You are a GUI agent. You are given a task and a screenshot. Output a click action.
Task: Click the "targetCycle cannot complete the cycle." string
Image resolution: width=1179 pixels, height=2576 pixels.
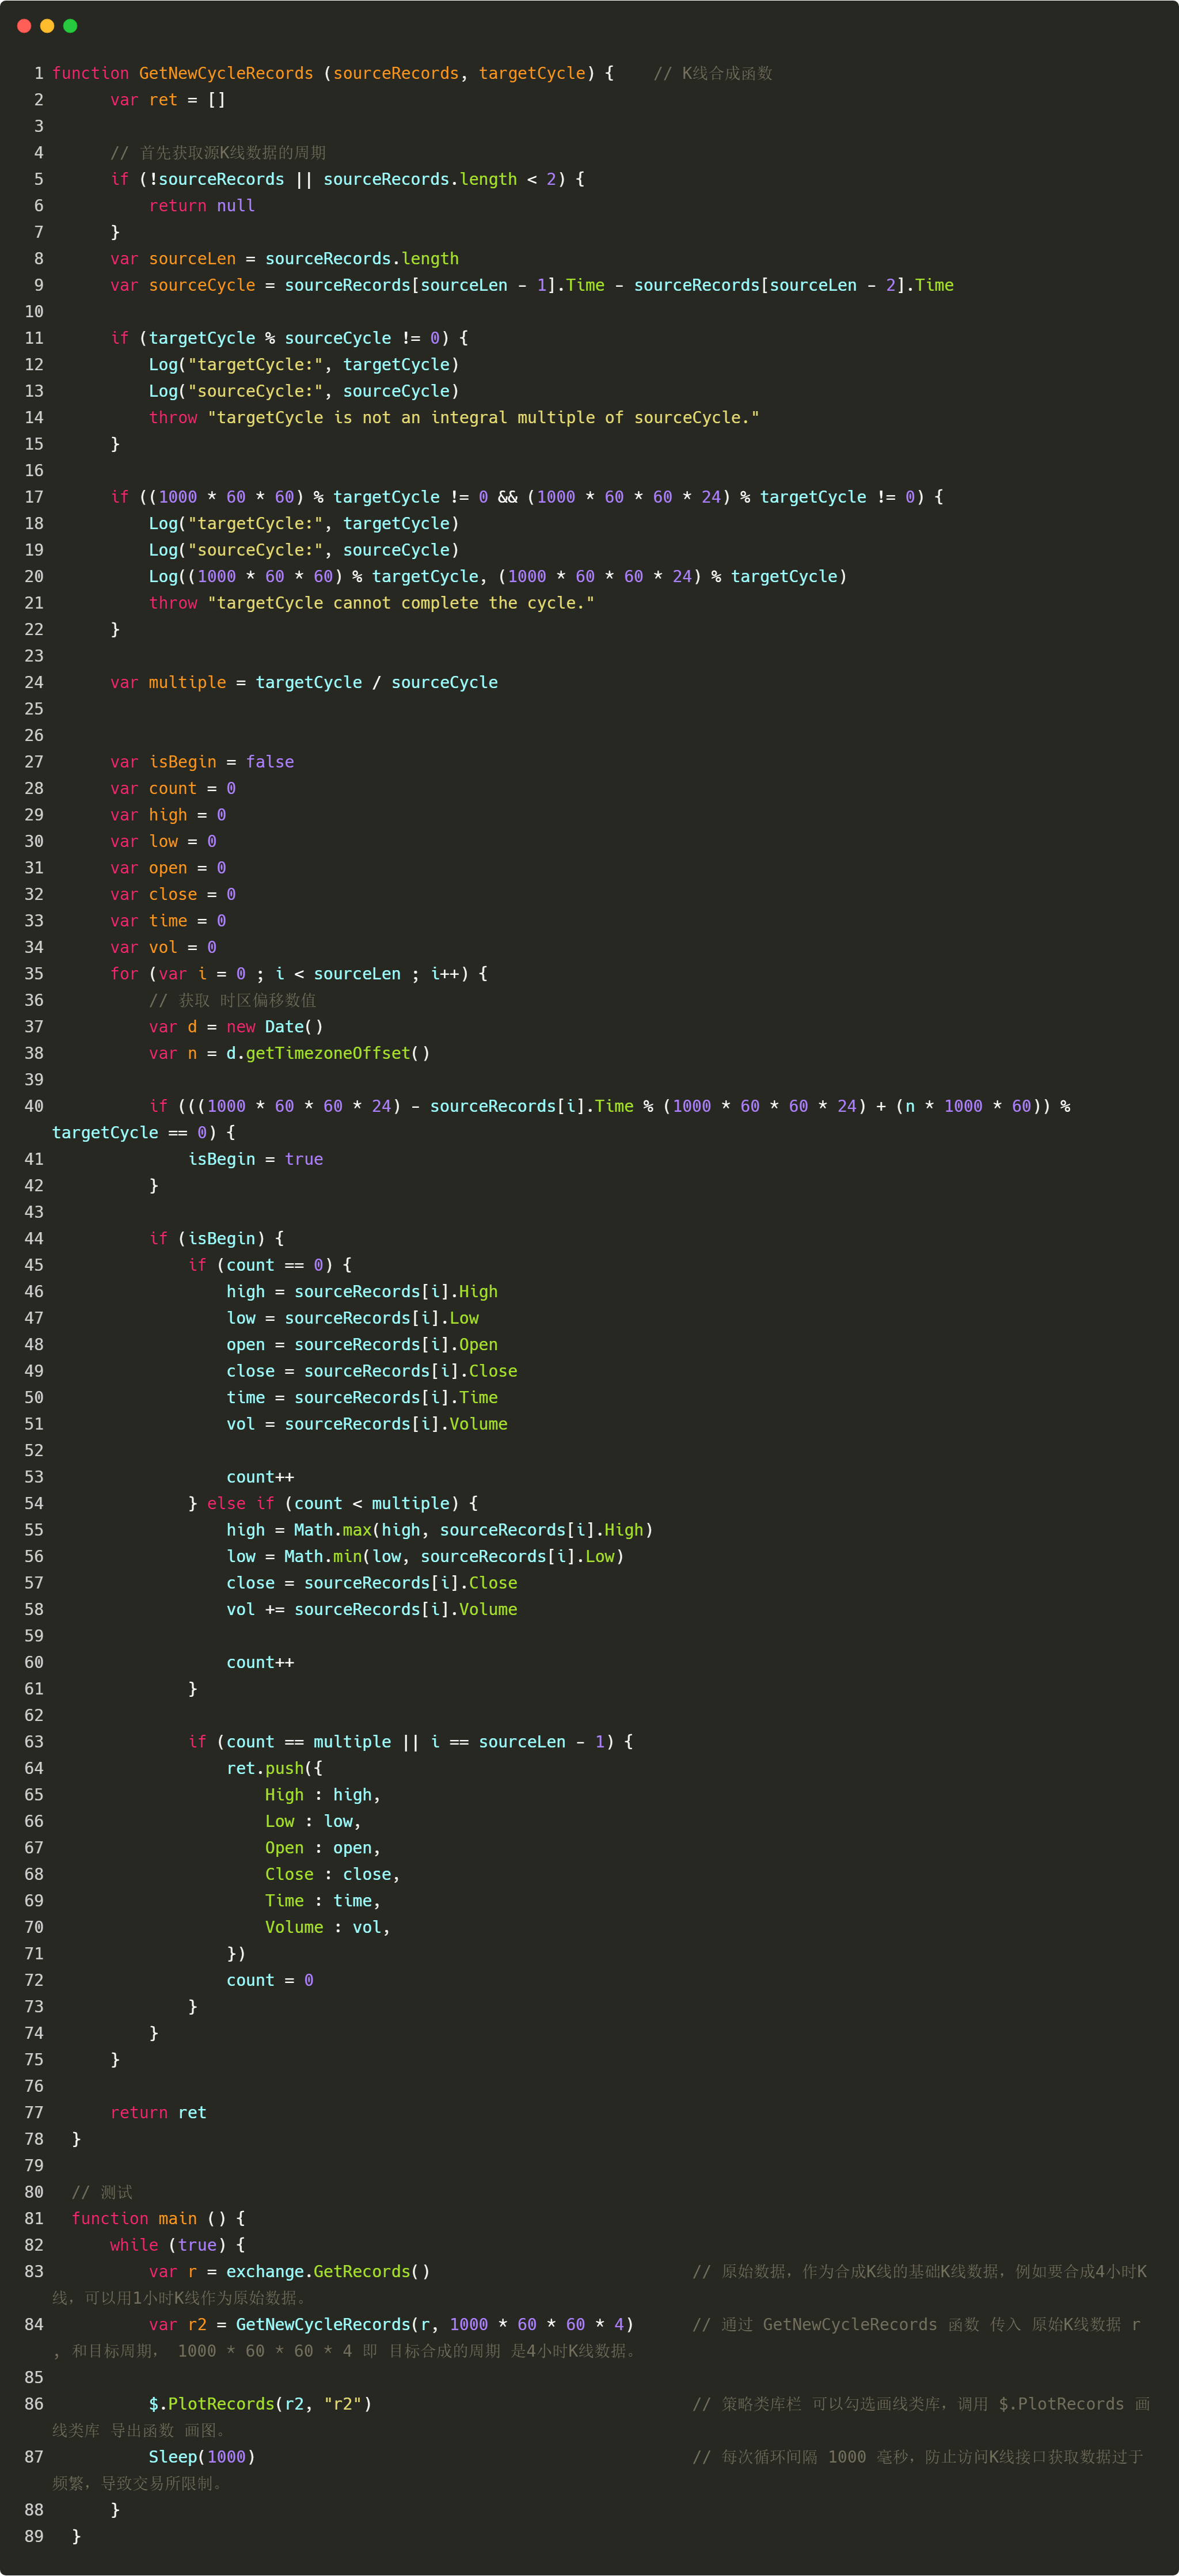coord(400,603)
